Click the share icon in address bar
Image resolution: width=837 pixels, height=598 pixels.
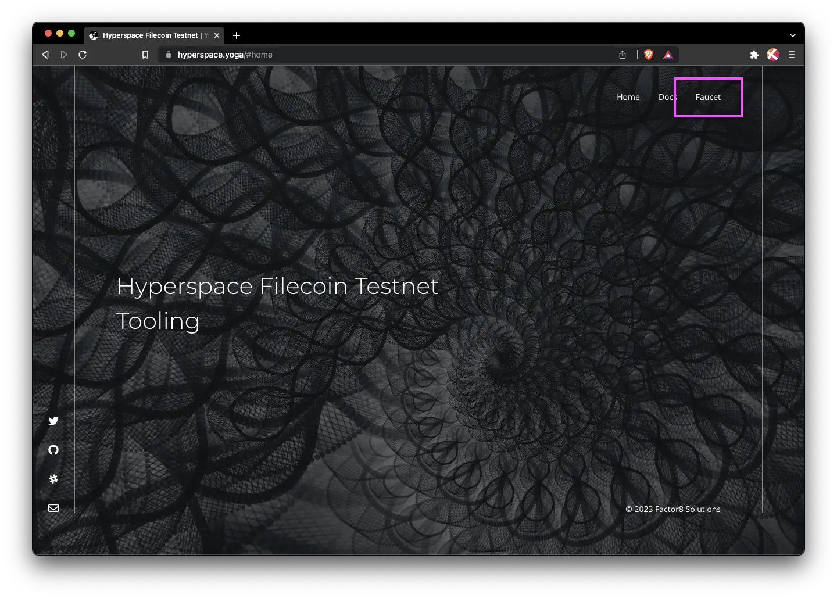tap(623, 55)
